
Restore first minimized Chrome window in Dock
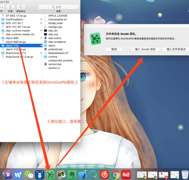142,175
